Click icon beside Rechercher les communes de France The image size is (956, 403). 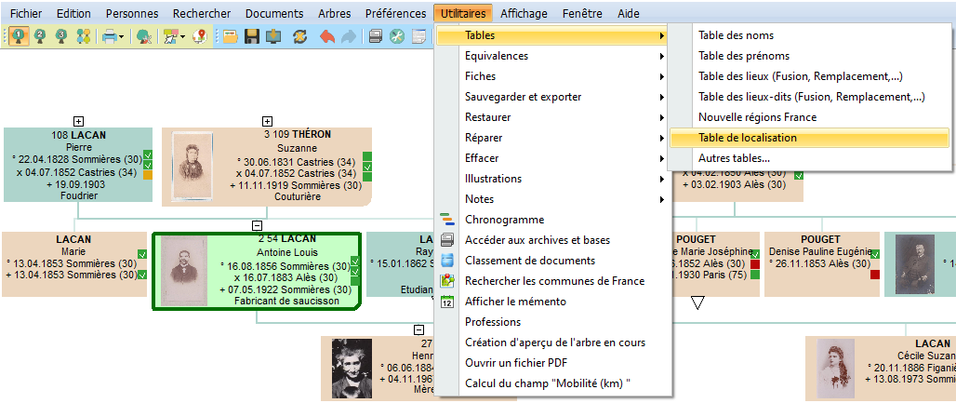click(447, 281)
